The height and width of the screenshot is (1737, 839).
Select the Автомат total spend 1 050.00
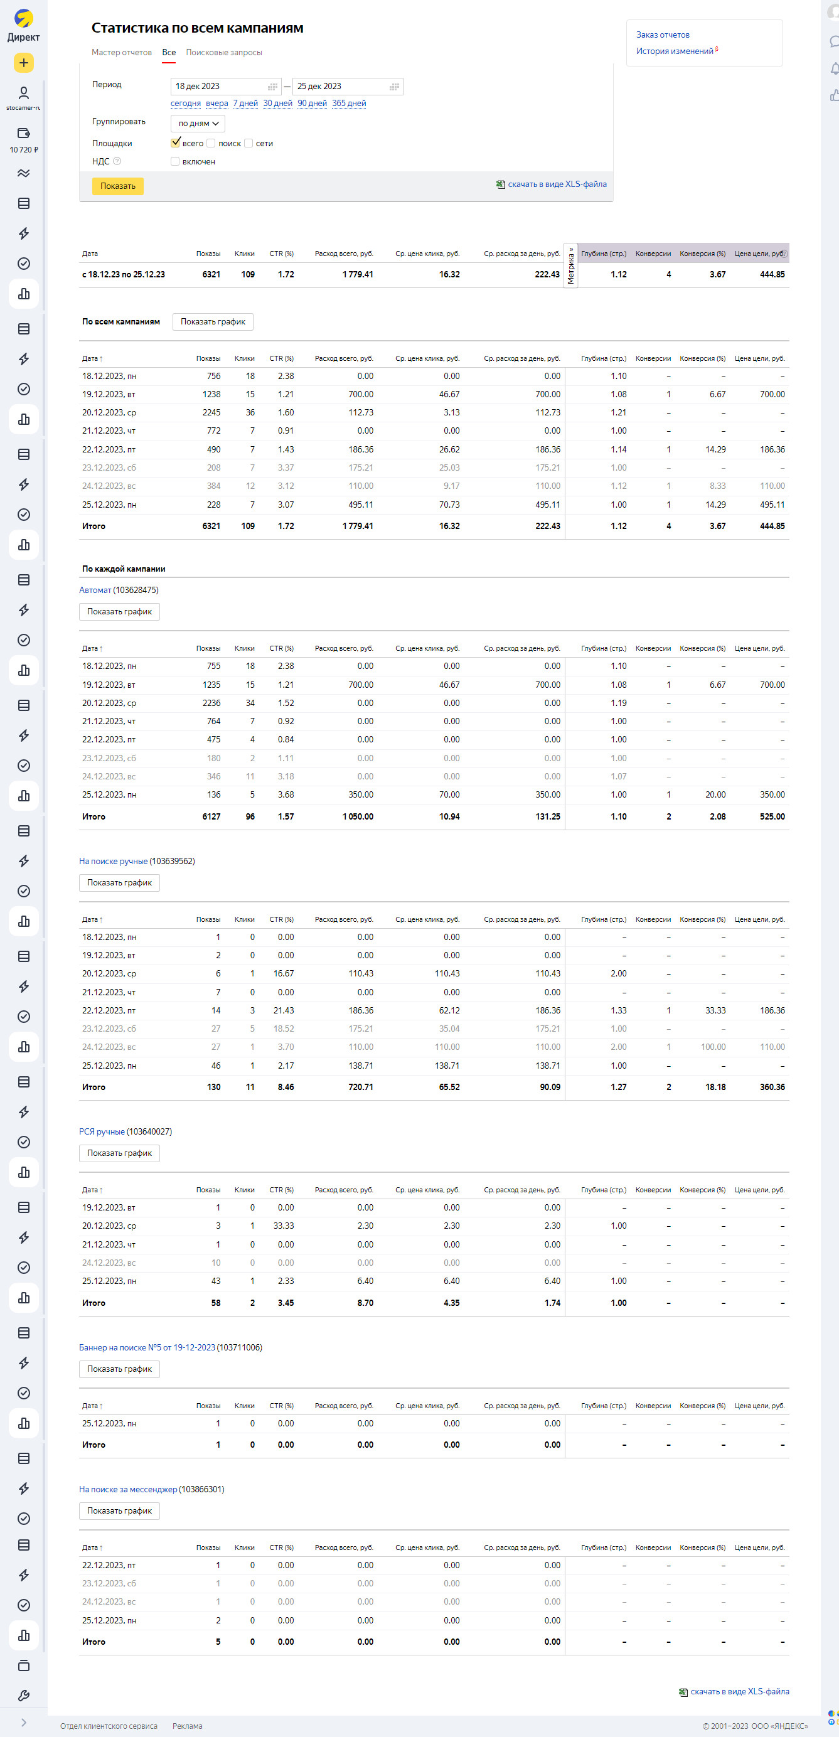click(x=358, y=816)
